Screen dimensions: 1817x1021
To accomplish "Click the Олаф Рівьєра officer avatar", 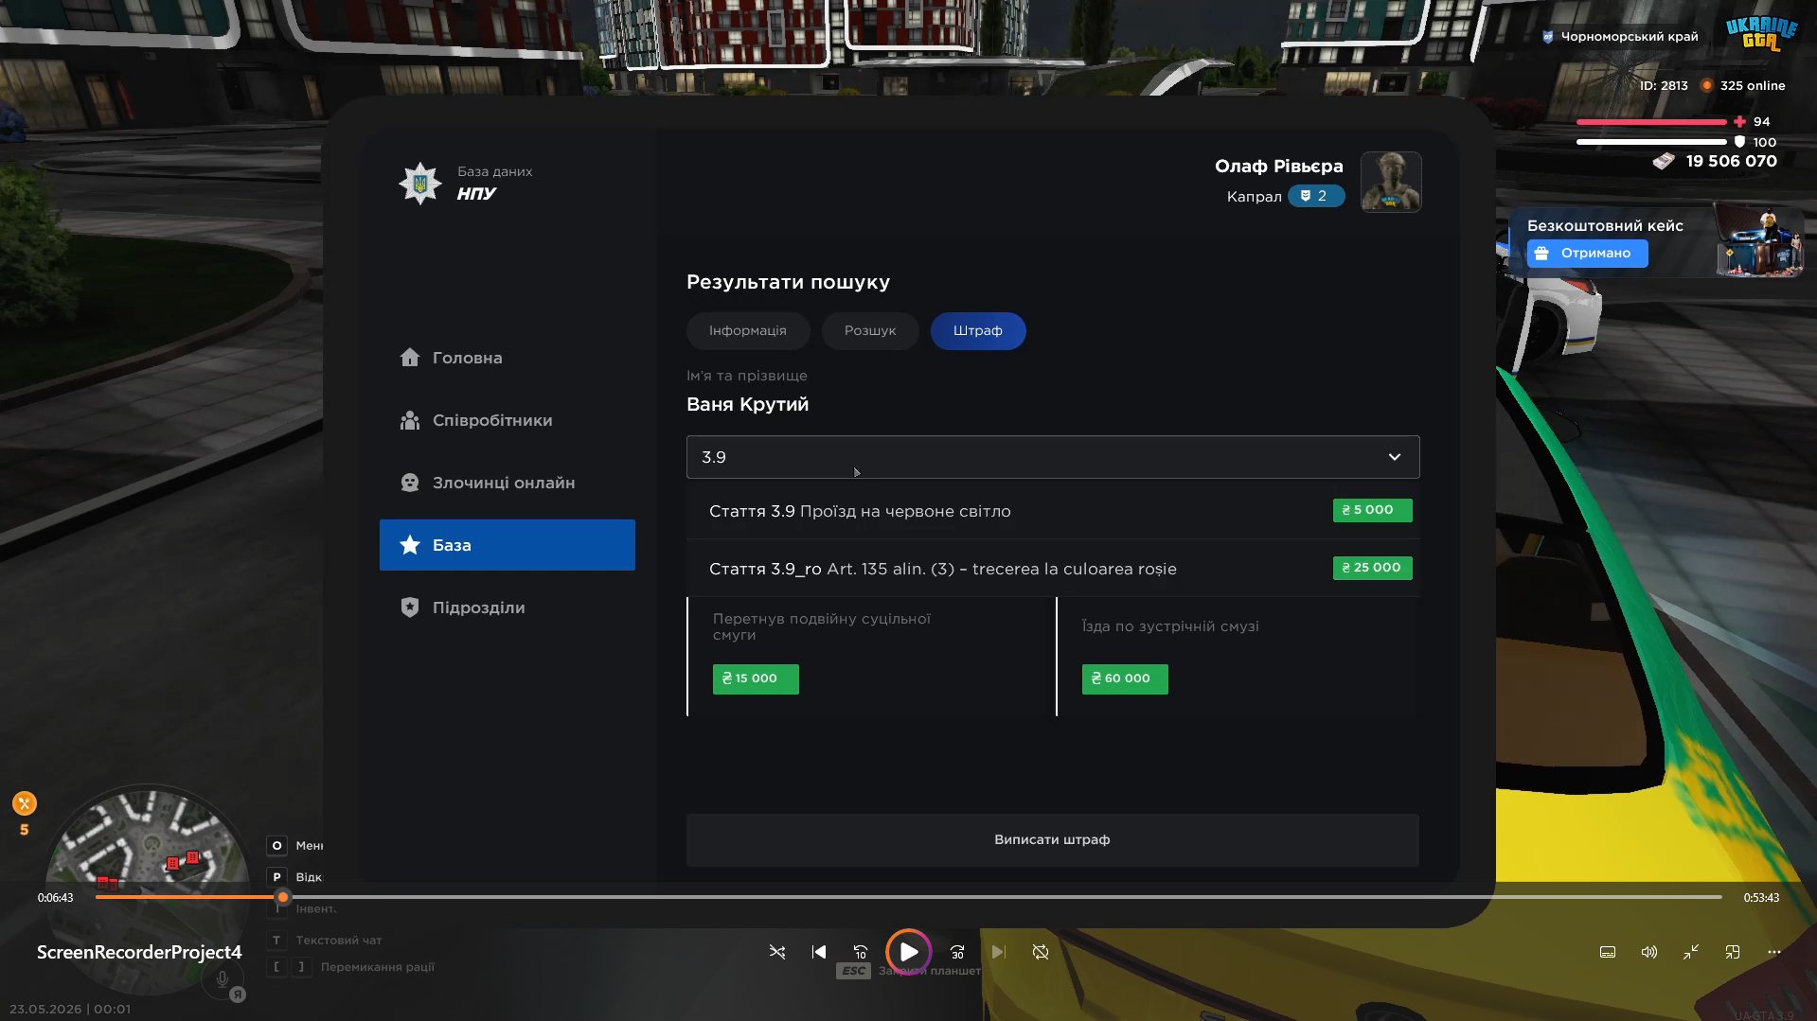I will tap(1391, 182).
